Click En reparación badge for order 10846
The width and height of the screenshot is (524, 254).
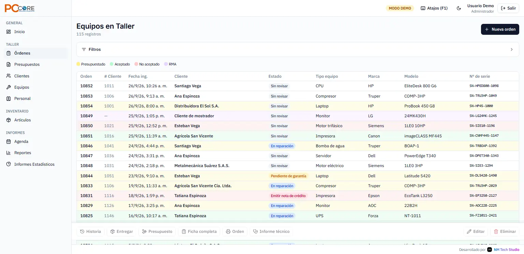282,146
